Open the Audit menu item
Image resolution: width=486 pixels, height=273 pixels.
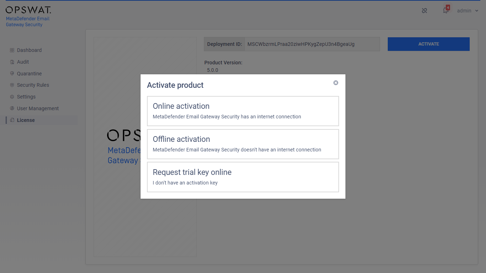(23, 62)
